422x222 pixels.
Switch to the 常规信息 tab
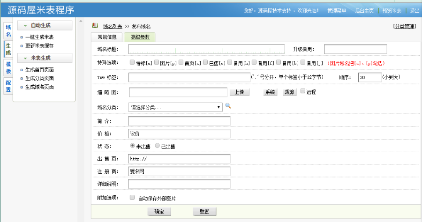pyautogui.click(x=107, y=37)
